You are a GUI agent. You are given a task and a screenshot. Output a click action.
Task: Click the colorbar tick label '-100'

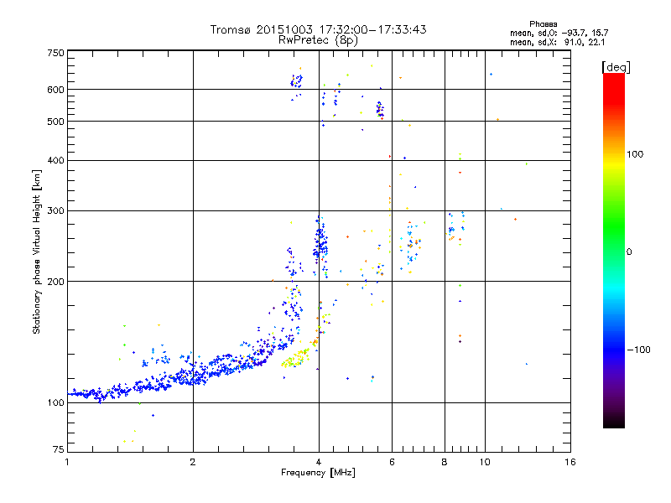[639, 350]
